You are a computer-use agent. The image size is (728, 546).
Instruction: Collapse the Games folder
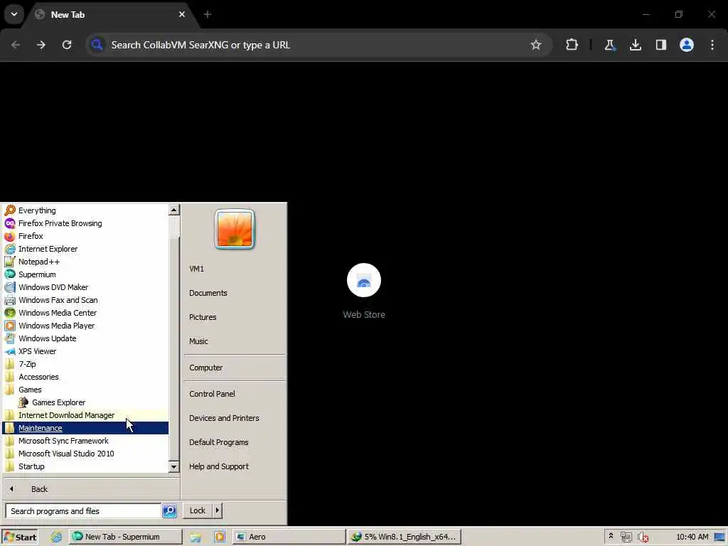pyautogui.click(x=85, y=390)
